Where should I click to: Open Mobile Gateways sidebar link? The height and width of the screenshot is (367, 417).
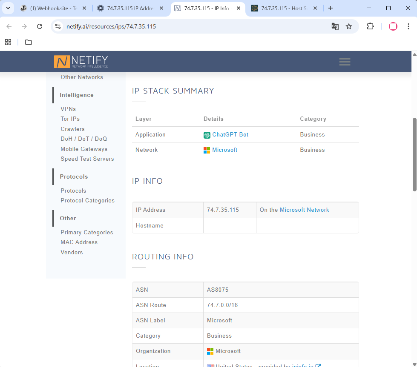click(84, 149)
